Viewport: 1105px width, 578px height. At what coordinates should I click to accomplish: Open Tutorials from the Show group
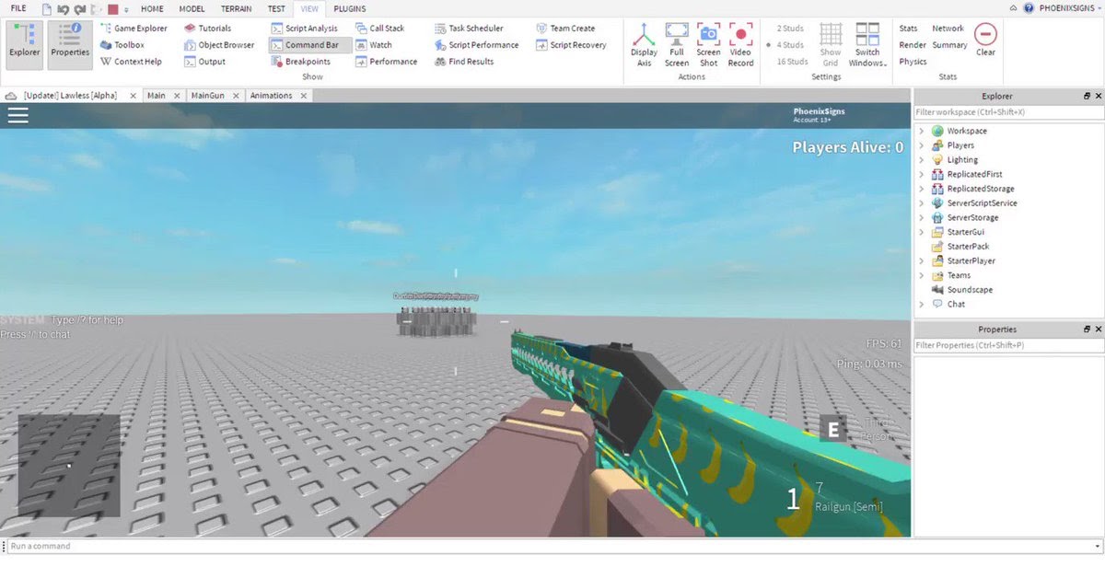click(207, 29)
